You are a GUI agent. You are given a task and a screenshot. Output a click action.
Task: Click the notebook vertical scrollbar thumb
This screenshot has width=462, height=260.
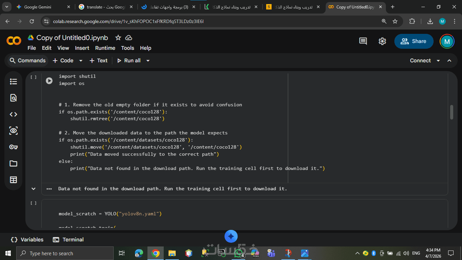[x=452, y=112]
